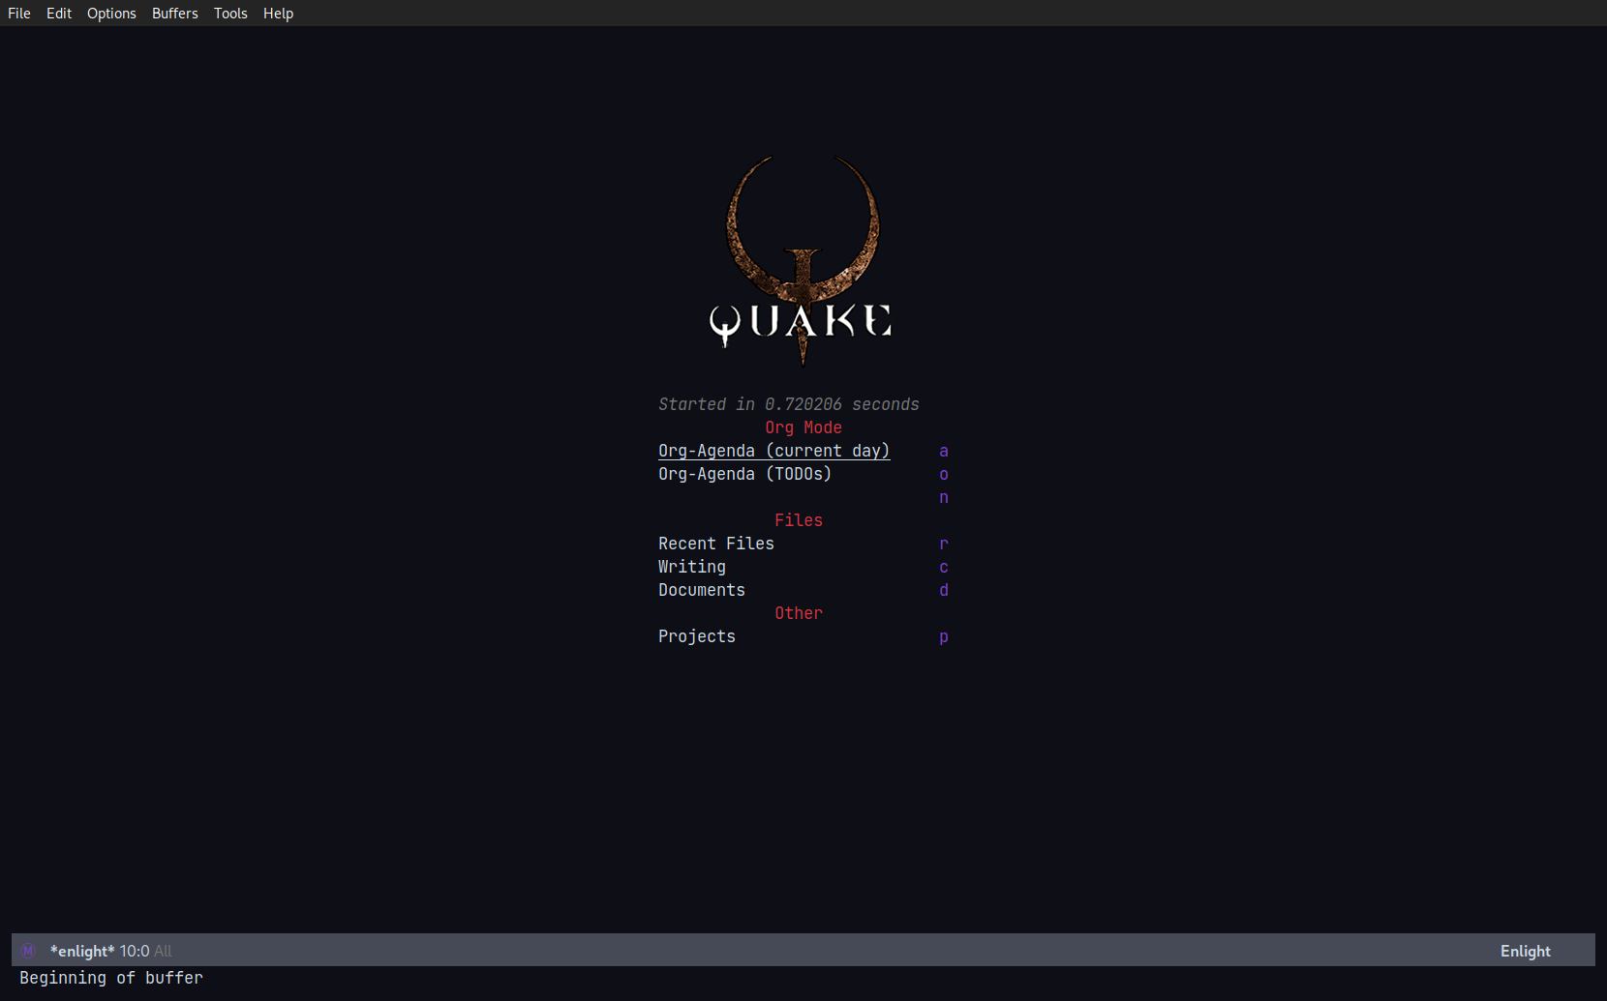Image resolution: width=1607 pixels, height=1001 pixels.
Task: Click the 'Beginning of buffer' echo message
Action: pos(111,978)
